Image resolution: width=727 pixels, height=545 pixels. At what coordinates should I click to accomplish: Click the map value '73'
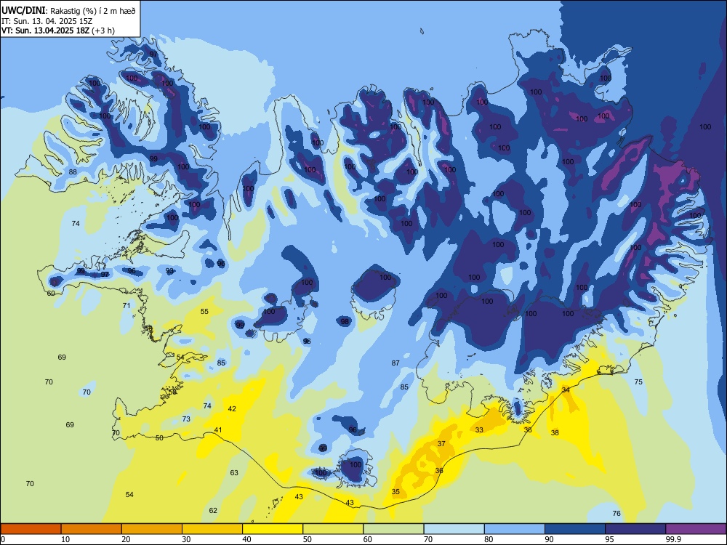coord(186,419)
